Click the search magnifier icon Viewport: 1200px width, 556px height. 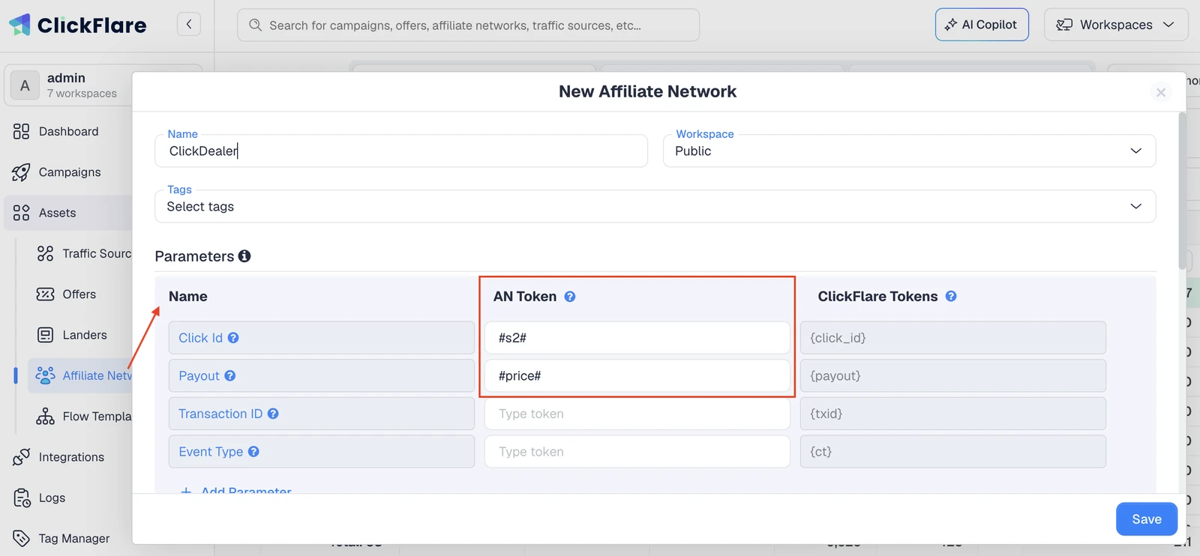pyautogui.click(x=255, y=25)
